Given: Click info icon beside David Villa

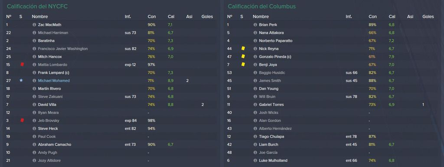Looking at the screenshot, I should 34,105.
